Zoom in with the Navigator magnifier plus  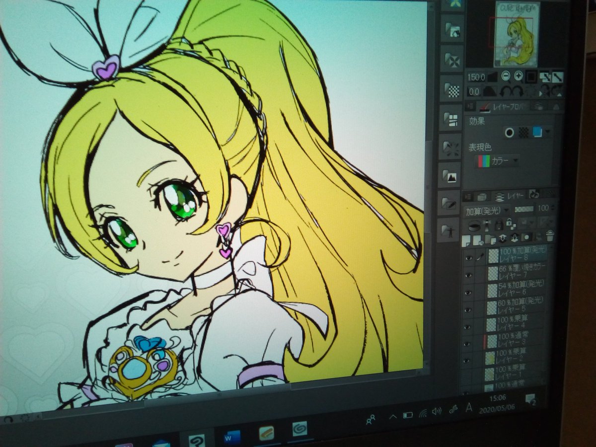[519, 76]
